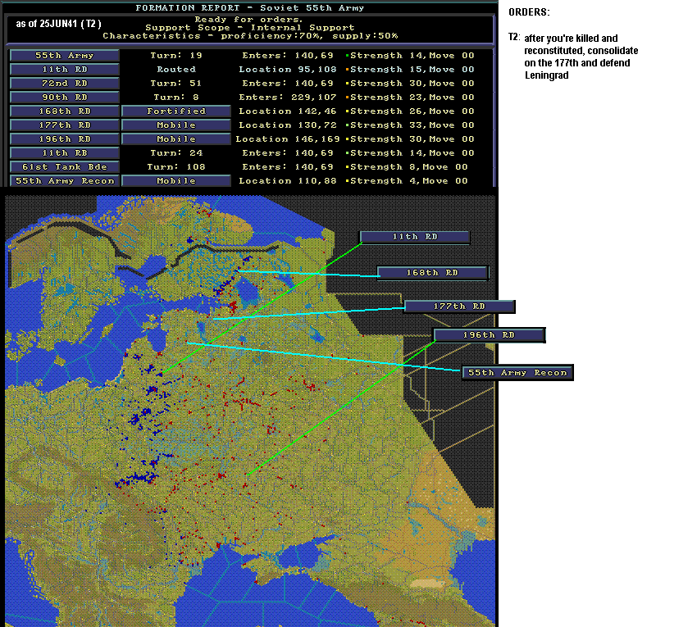Click 'Location 146,169' for 196th RD

point(288,139)
